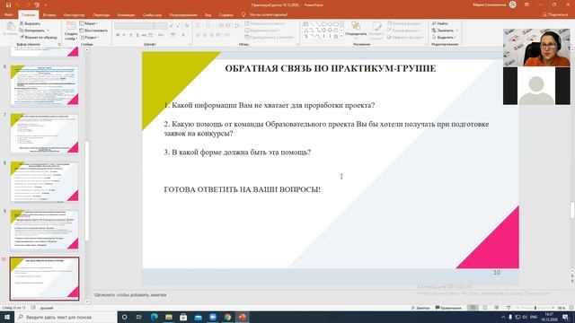Expand the shapes gallery more arrow
Screen dimensions: 575x323
click(341, 36)
